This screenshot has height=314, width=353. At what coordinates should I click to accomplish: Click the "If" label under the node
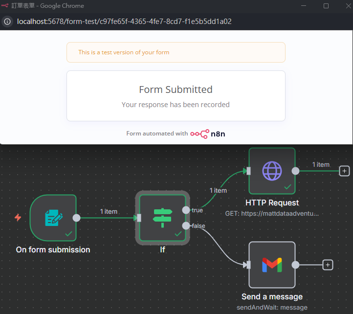pos(162,249)
